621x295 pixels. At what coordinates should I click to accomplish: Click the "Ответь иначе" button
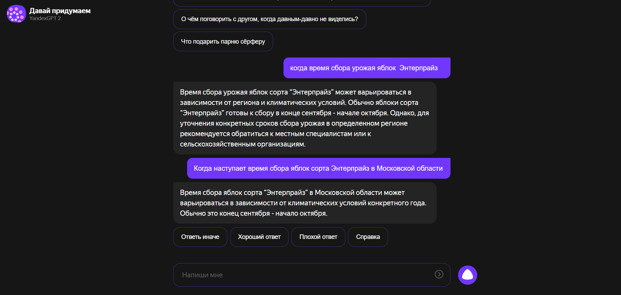200,237
